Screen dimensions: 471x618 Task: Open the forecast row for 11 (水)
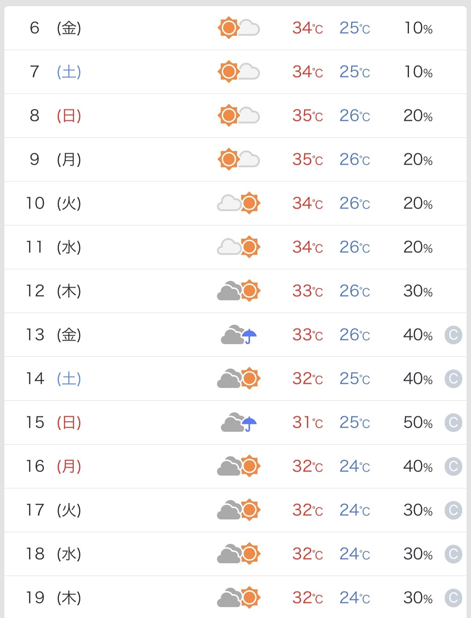point(235,247)
